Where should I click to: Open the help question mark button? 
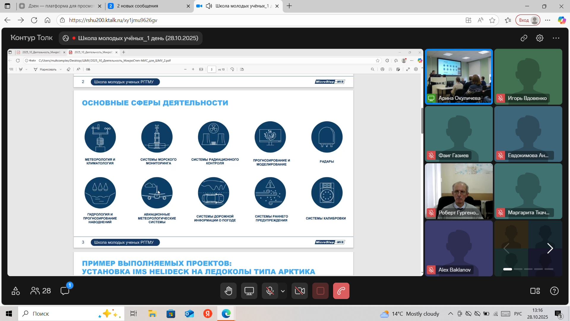[554, 291]
